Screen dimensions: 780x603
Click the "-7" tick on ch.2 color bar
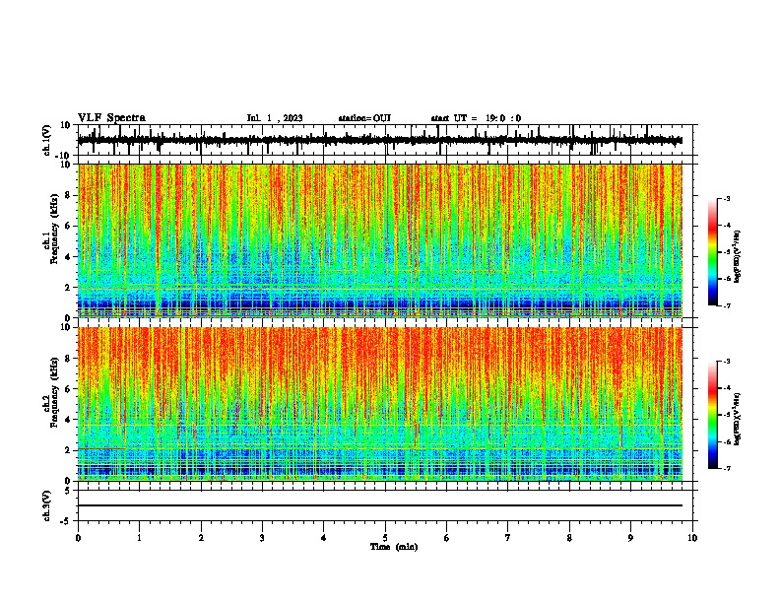pyautogui.click(x=727, y=468)
